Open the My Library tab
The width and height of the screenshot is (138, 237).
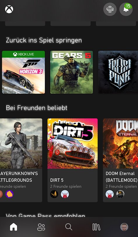click(96, 227)
